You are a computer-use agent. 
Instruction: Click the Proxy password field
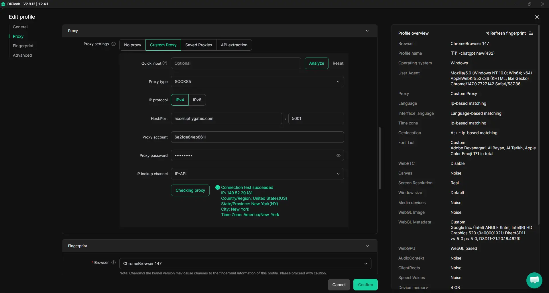pyautogui.click(x=257, y=155)
